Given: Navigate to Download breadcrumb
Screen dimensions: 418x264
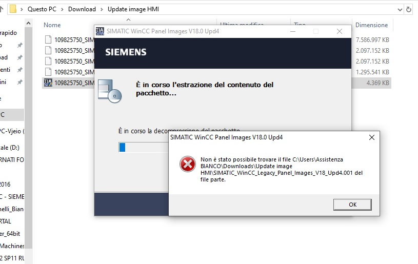Looking at the screenshot, I should click(82, 9).
